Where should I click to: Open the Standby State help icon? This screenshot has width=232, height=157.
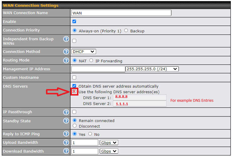pos(66,121)
